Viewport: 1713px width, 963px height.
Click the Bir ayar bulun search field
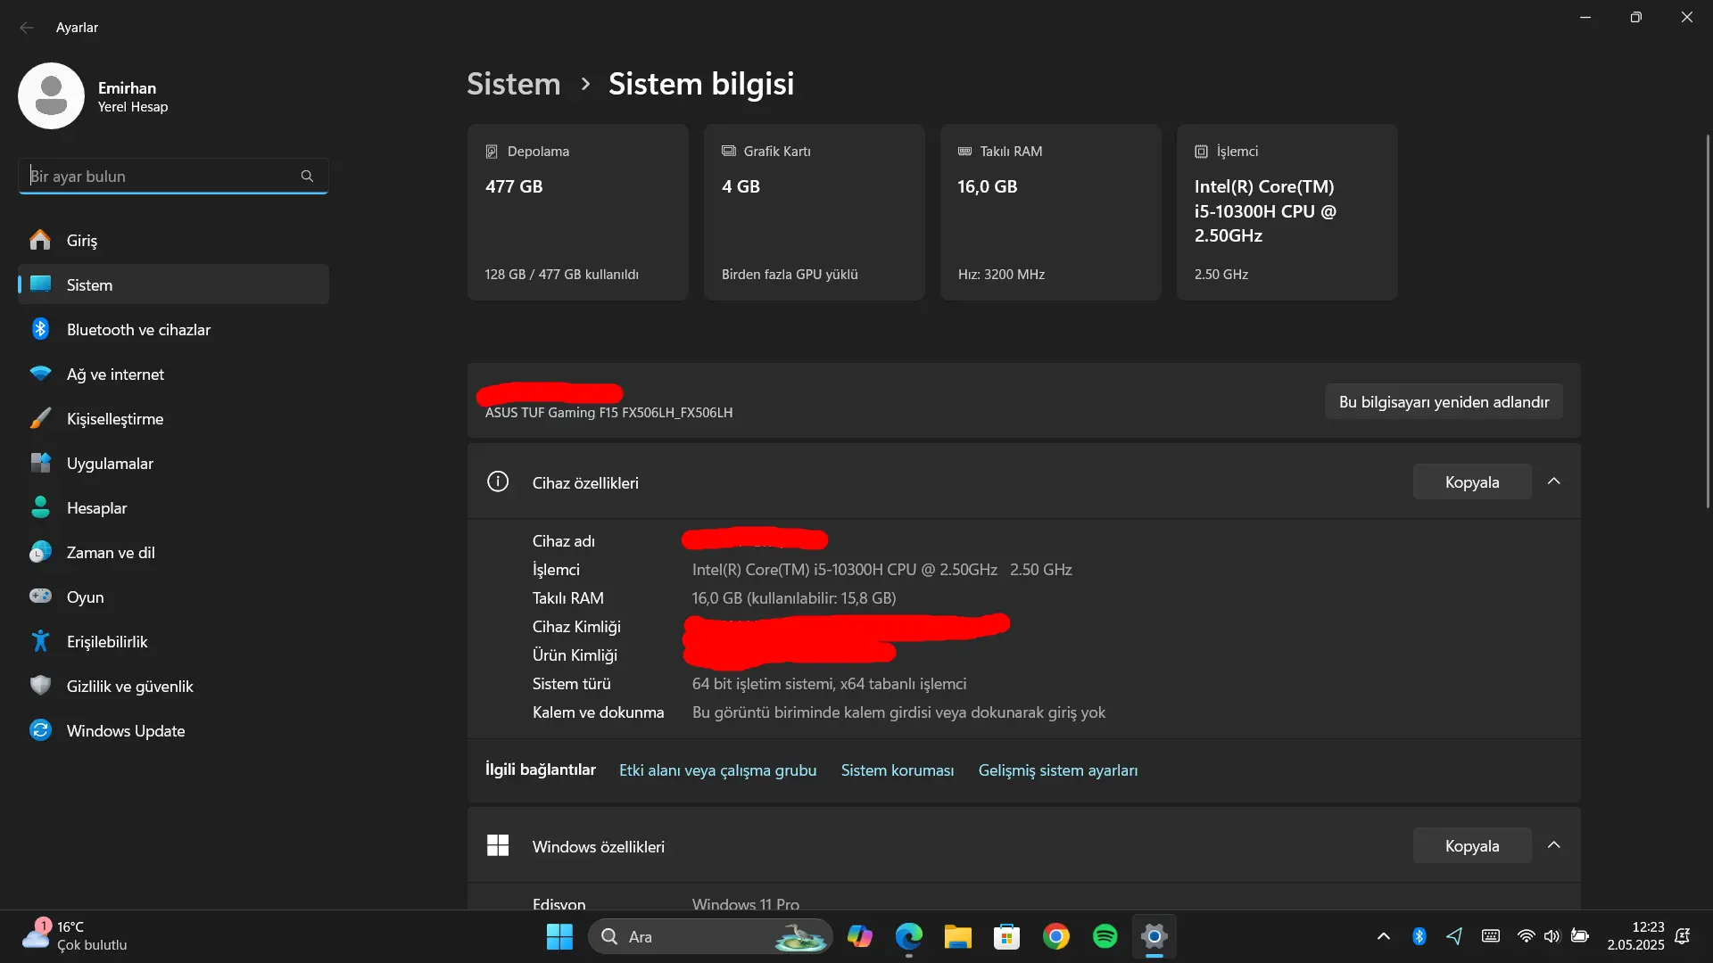coord(173,176)
